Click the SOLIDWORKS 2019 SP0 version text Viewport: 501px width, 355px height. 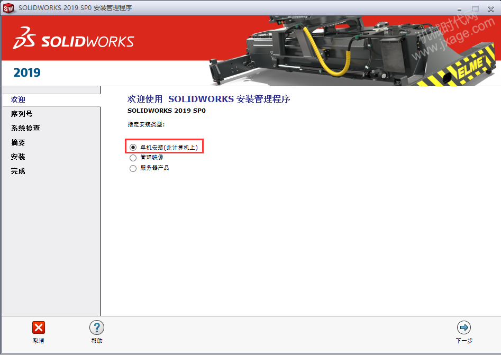pyautogui.click(x=167, y=111)
